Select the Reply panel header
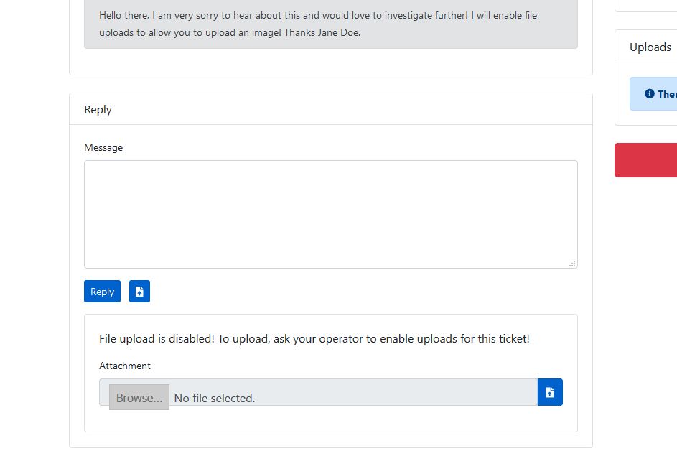 click(x=98, y=109)
